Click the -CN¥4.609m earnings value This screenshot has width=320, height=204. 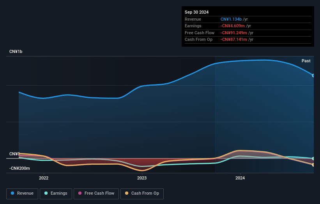point(232,26)
